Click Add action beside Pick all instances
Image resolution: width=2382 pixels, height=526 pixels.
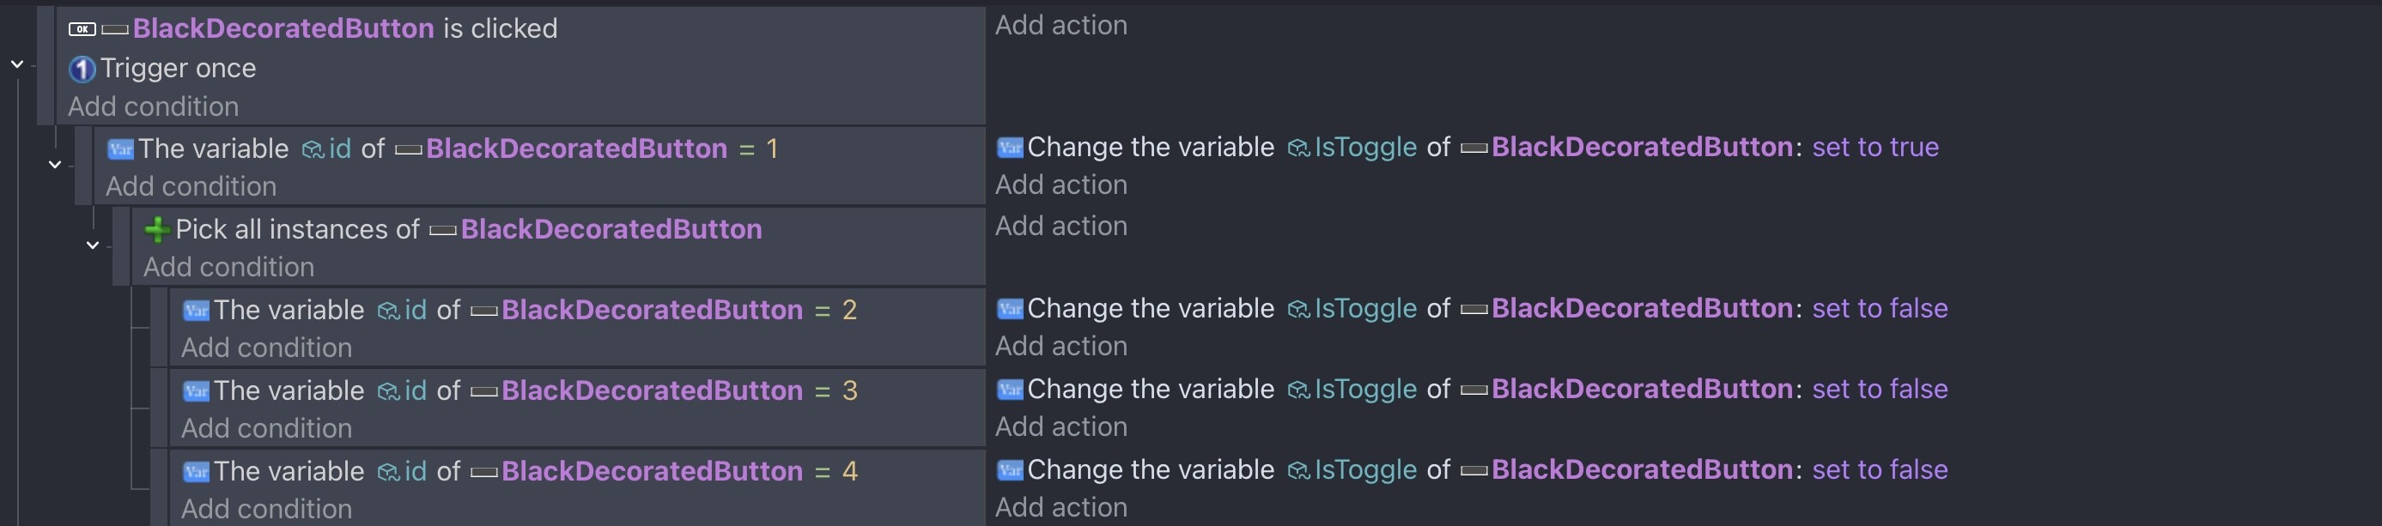click(x=1060, y=227)
